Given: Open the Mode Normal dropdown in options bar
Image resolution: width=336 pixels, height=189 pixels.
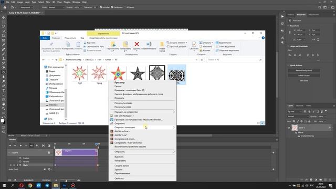Looking at the screenshot, I should (56, 7).
